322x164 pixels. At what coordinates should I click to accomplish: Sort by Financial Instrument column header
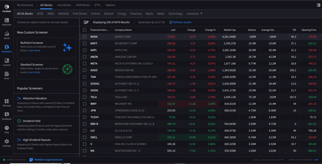(x=100, y=30)
